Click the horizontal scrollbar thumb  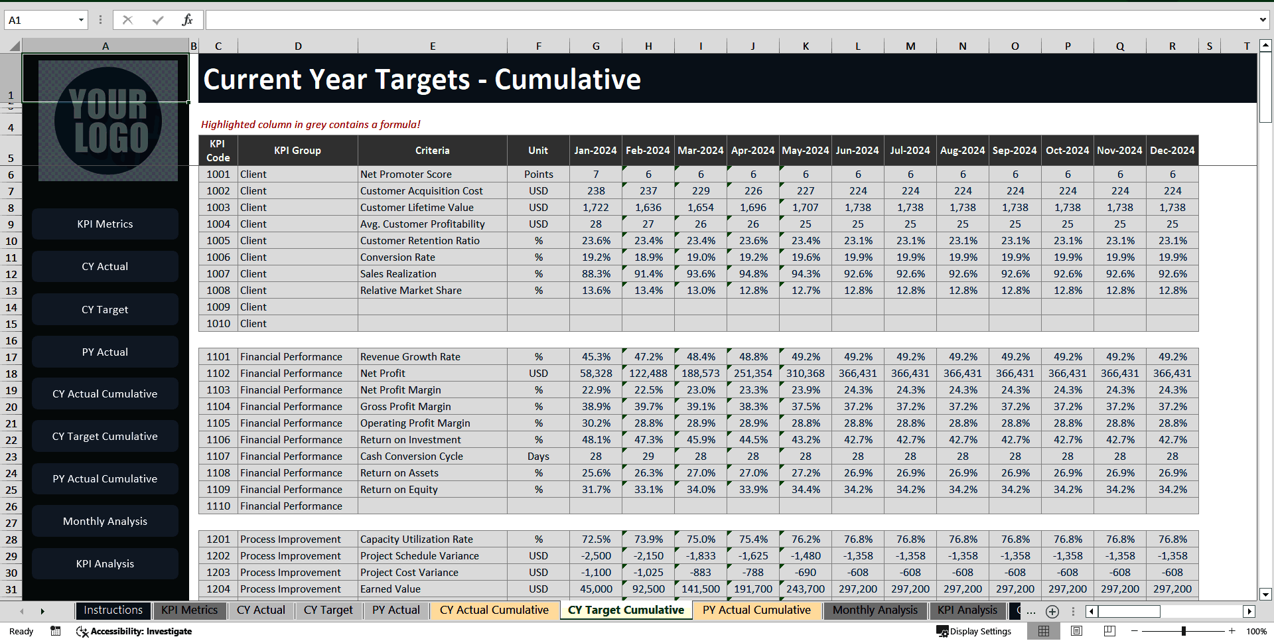1129,611
